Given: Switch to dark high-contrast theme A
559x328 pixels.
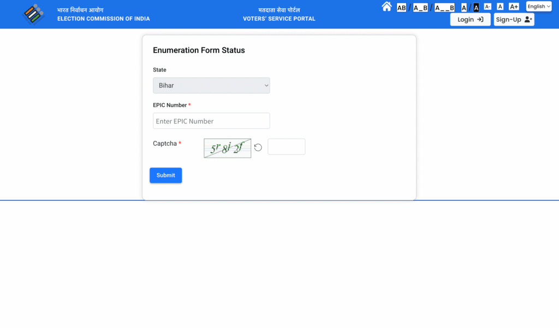Looking at the screenshot, I should (x=476, y=8).
